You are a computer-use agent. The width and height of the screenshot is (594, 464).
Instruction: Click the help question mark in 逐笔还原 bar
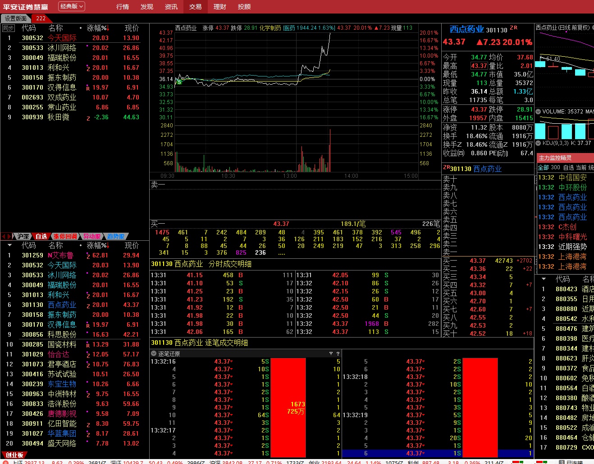coord(338,354)
